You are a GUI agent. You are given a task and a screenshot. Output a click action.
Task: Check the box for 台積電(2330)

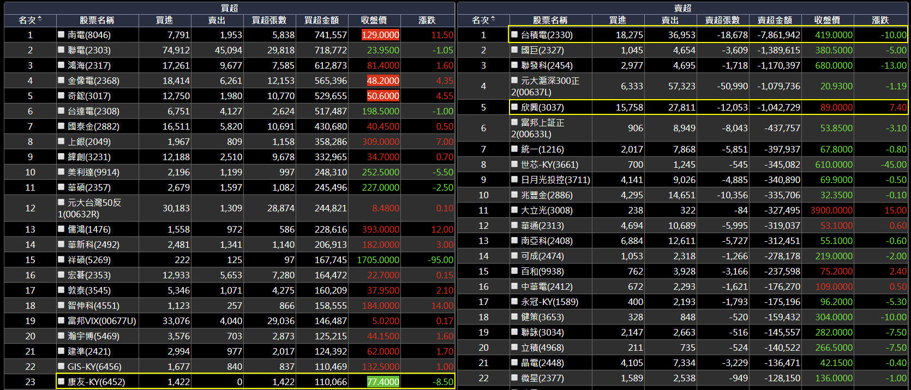(514, 34)
